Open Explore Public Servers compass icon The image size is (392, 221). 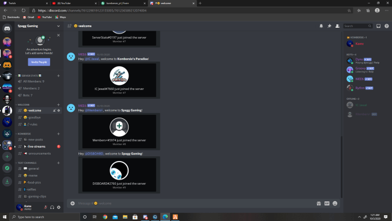pos(7,168)
